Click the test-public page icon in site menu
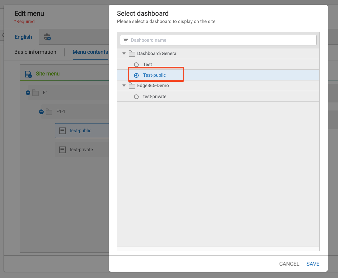The width and height of the screenshot is (338, 278). tap(62, 131)
